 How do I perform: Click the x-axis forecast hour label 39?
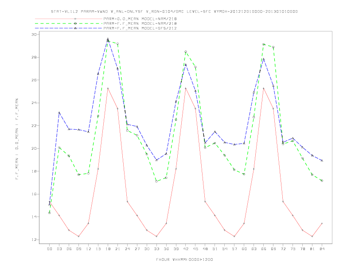(176, 249)
